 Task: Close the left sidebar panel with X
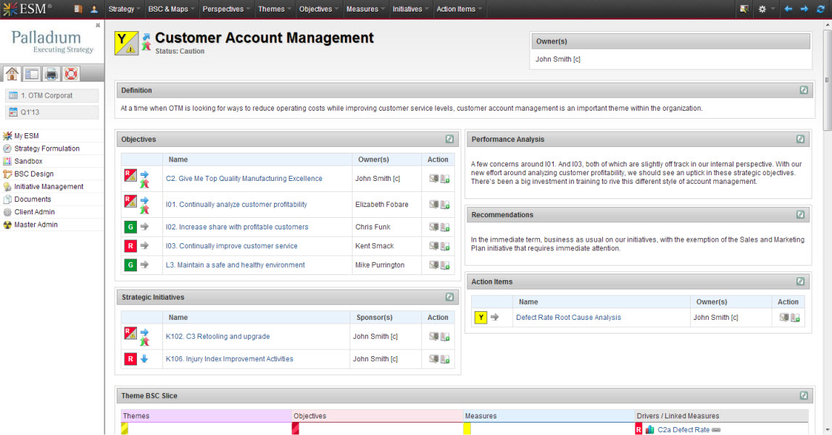(x=98, y=25)
